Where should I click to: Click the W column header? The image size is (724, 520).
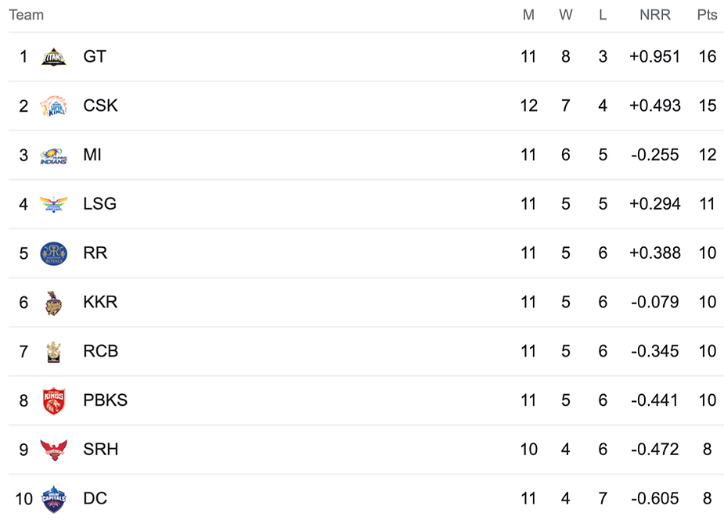(x=566, y=15)
